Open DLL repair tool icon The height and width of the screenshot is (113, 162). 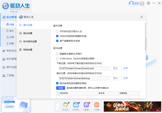[66, 105]
